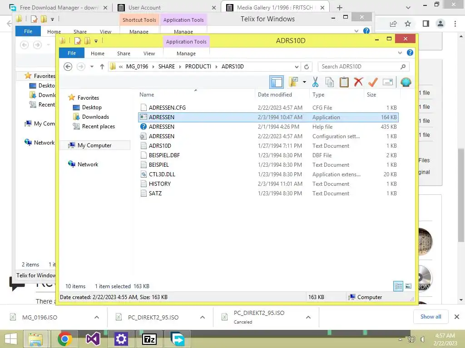Screen dimensions: 465x348
Task: Open canceled PC_DIREKT2_95.ISO download options chevron
Action: pos(308,317)
